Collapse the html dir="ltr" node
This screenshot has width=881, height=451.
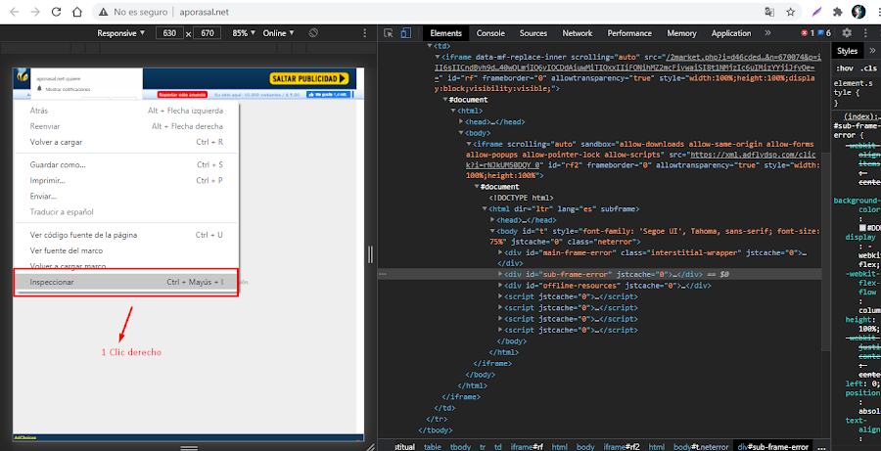pos(485,208)
